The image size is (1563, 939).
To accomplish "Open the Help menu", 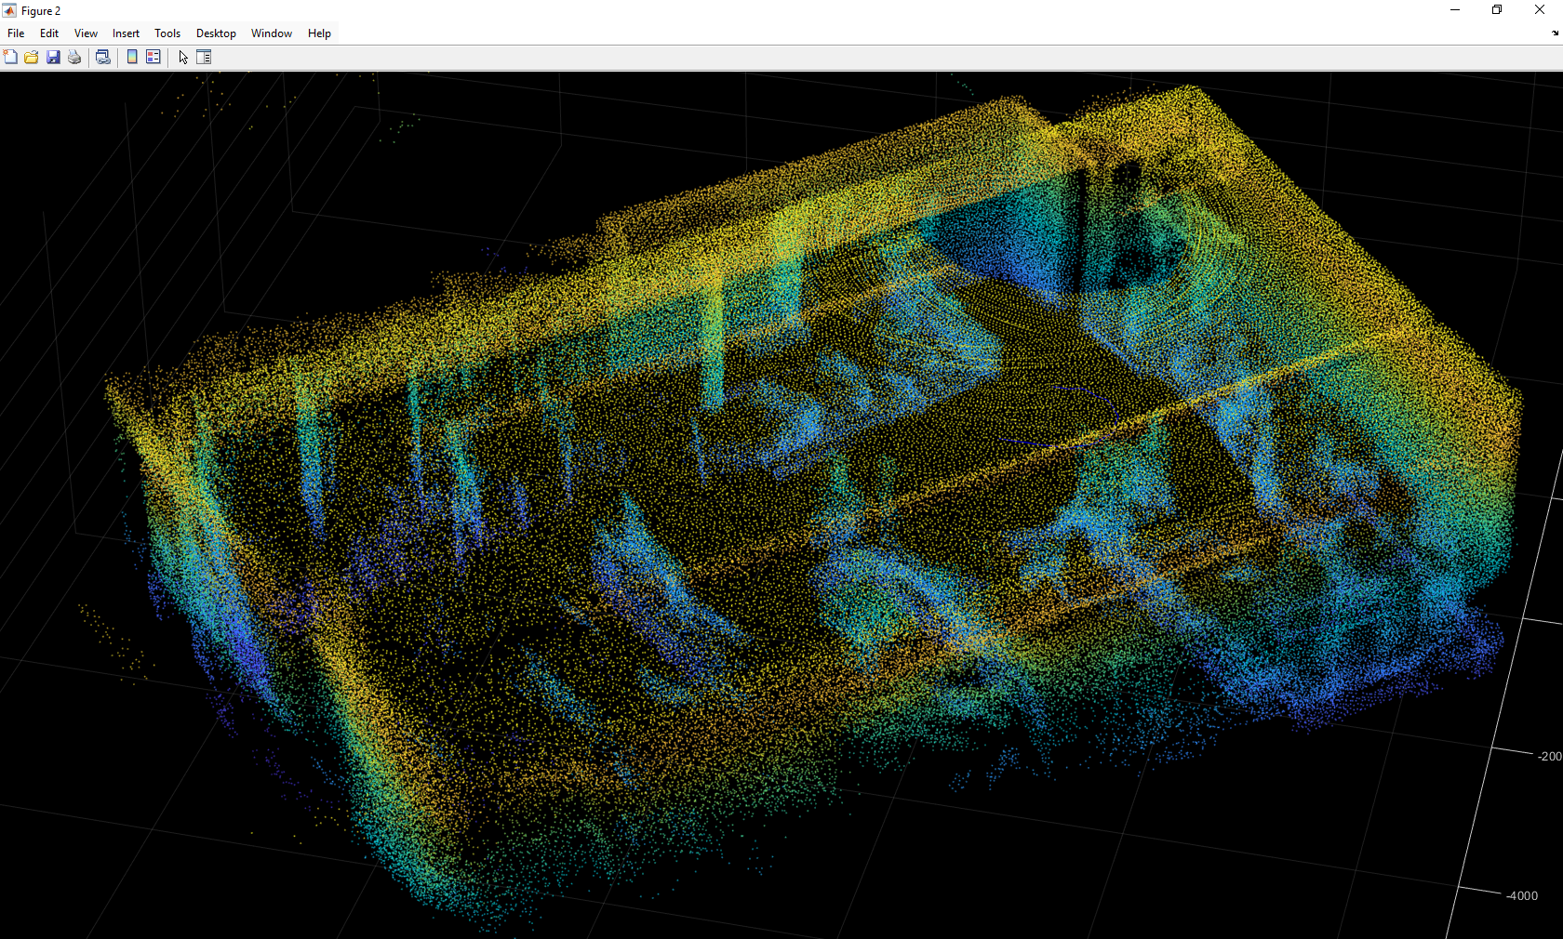I will click(x=319, y=33).
